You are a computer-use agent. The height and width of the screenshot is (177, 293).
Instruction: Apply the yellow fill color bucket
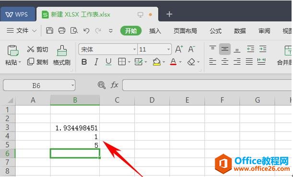(157, 62)
